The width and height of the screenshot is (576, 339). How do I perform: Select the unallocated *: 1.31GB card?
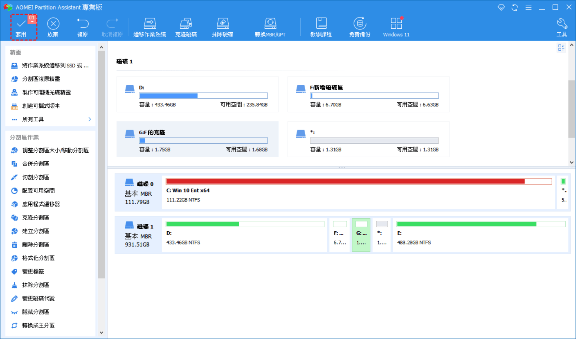tap(368, 139)
